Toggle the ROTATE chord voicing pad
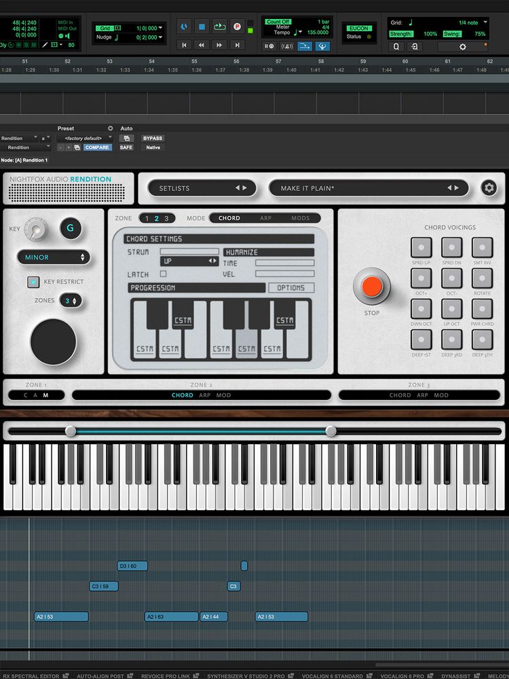 (x=482, y=278)
